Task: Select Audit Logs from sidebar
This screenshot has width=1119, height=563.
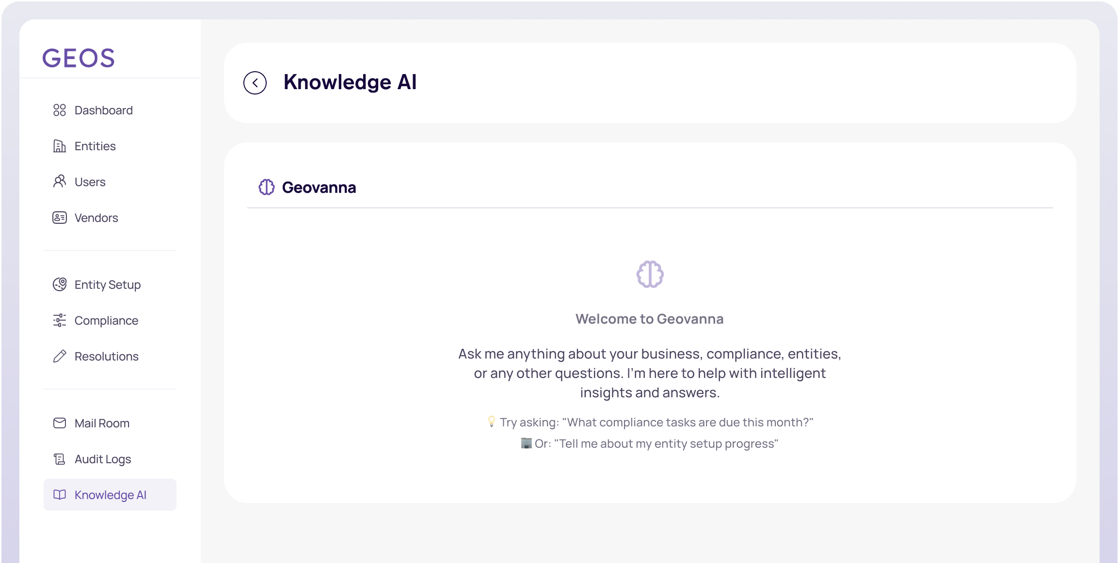Action: click(103, 459)
